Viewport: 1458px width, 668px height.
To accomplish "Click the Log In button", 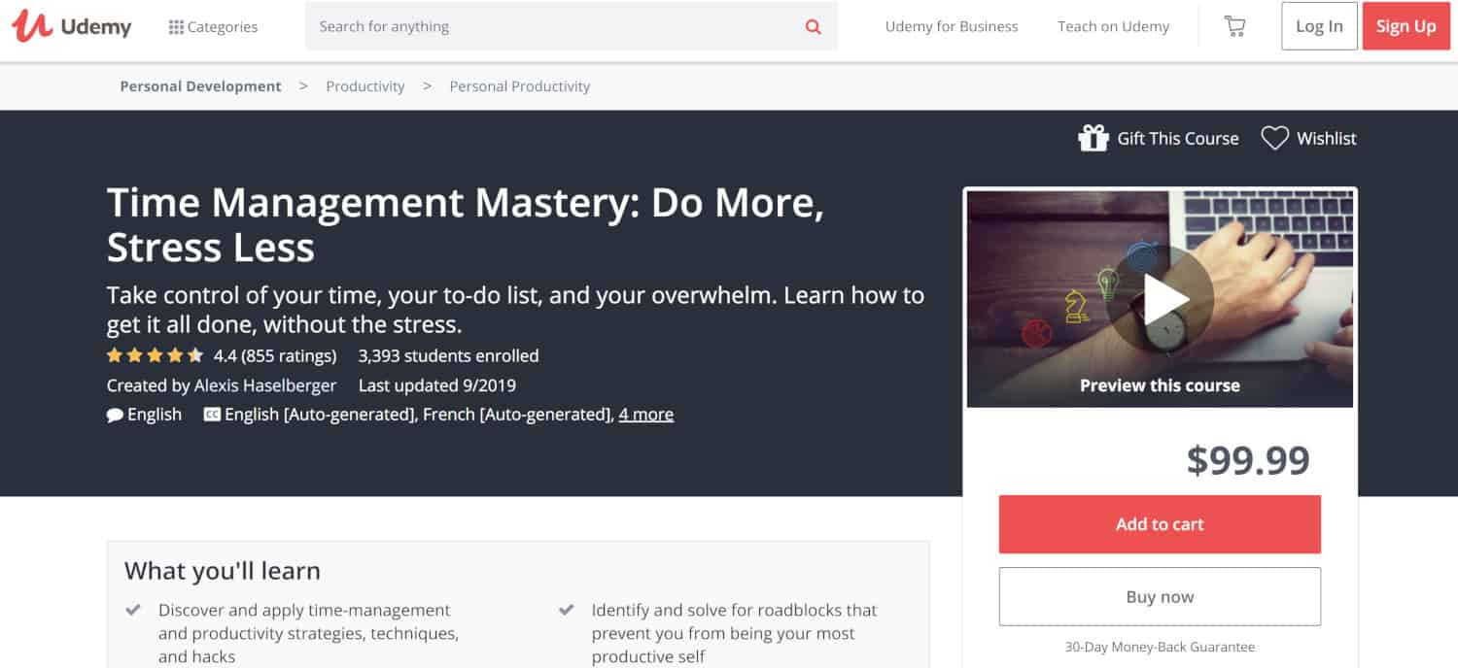I will (x=1319, y=26).
